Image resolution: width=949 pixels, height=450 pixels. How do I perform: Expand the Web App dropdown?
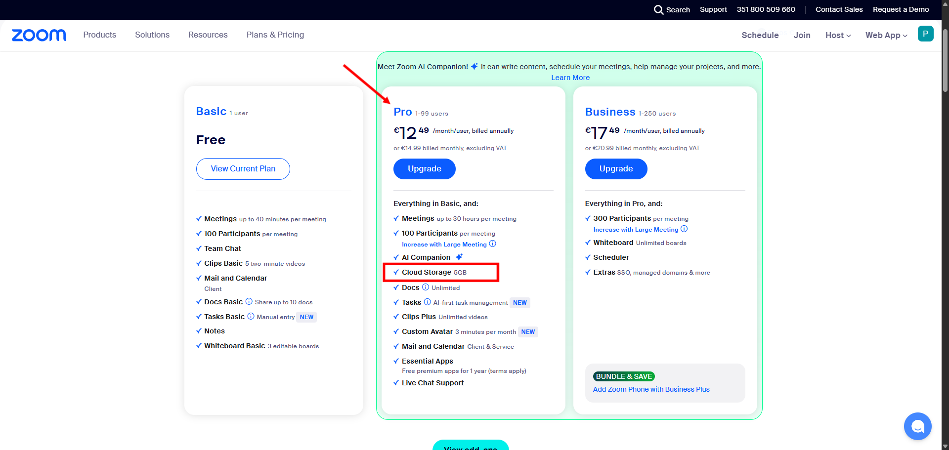coord(886,35)
